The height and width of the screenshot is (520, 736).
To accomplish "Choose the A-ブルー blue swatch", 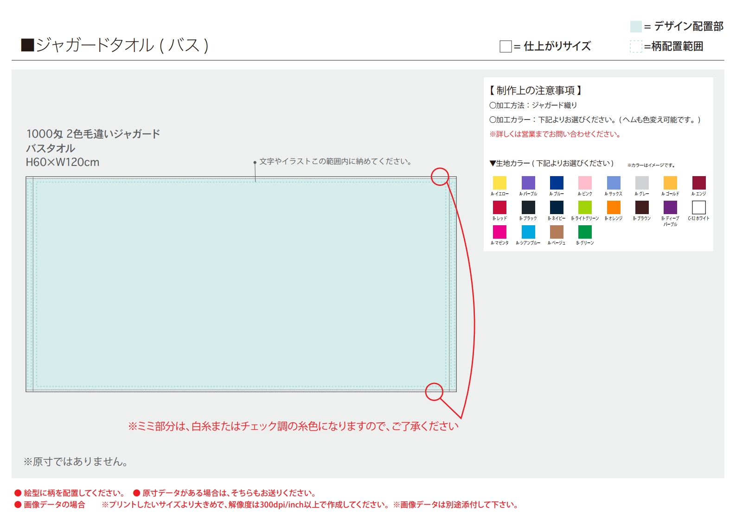I will (557, 183).
